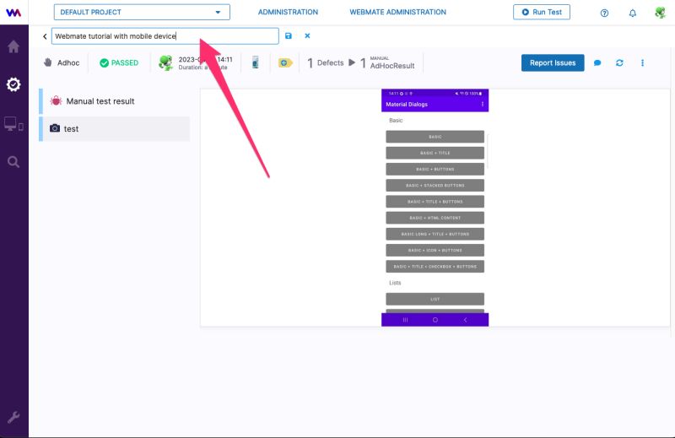
Task: Open the help question mark icon
Action: (604, 13)
